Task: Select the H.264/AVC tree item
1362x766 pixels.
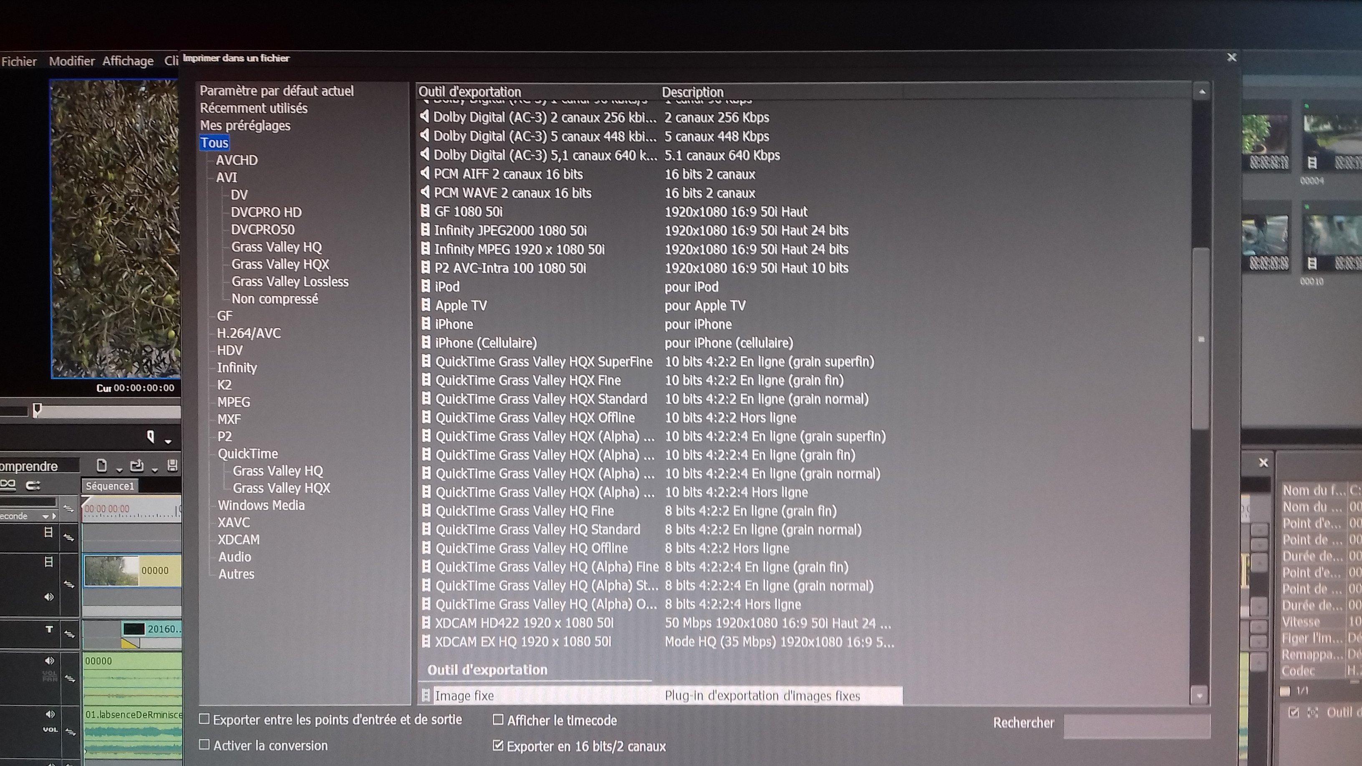Action: 249,334
